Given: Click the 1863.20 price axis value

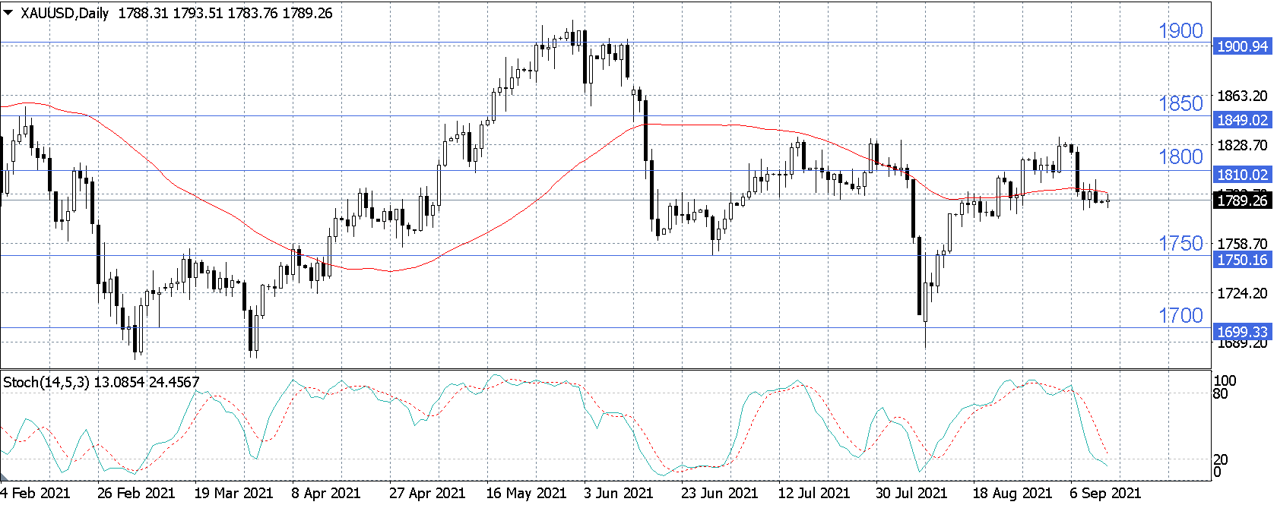Looking at the screenshot, I should tap(1242, 96).
